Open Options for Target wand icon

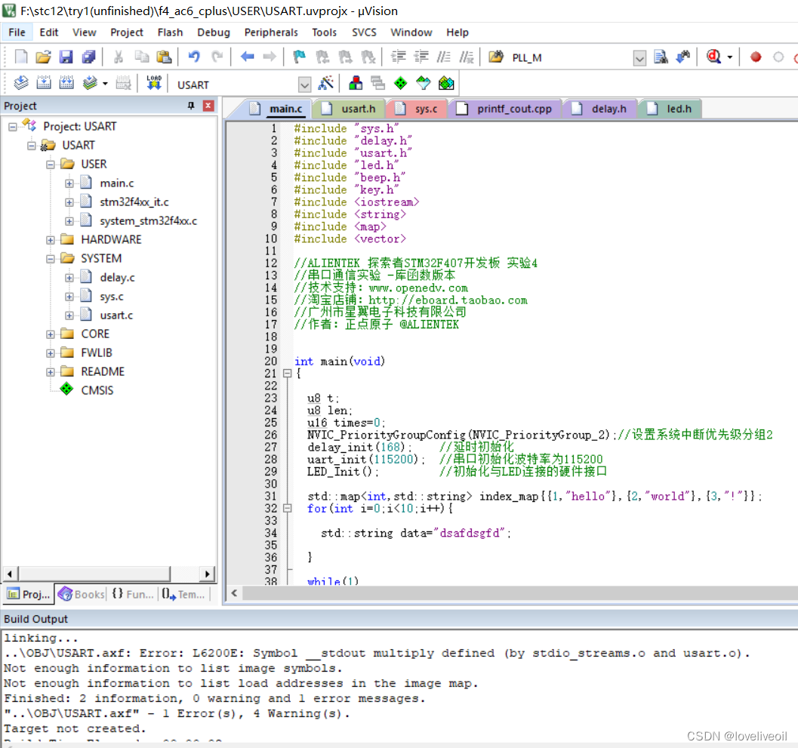coord(325,83)
